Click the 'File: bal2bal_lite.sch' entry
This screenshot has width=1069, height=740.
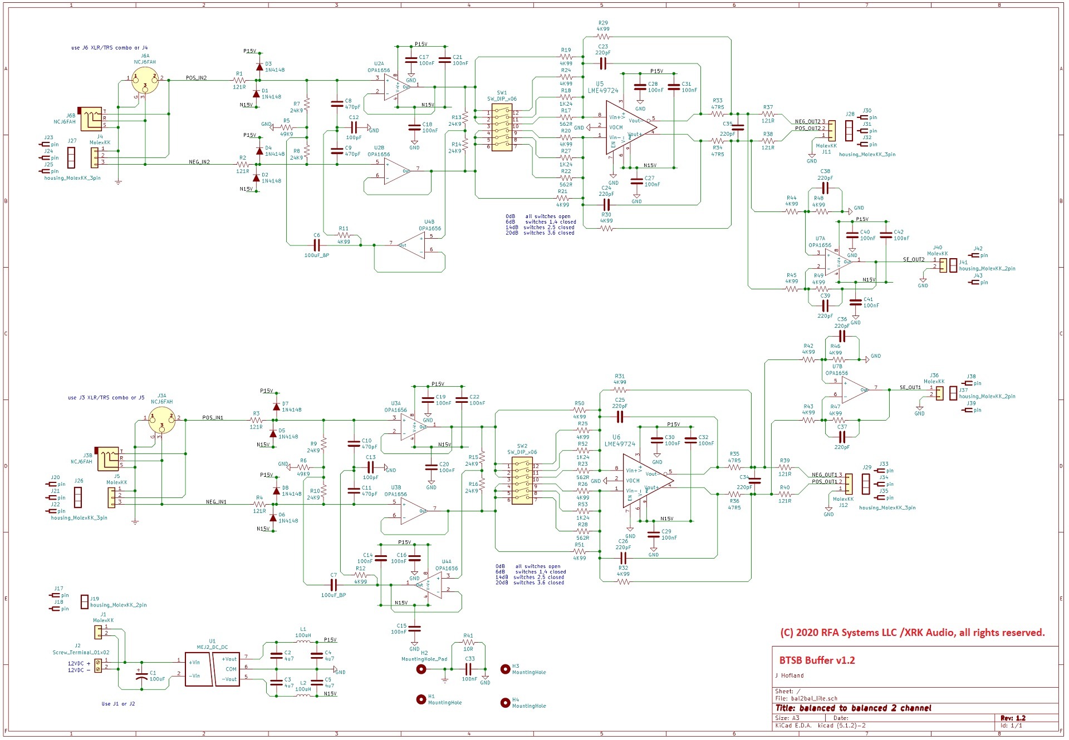(x=806, y=698)
